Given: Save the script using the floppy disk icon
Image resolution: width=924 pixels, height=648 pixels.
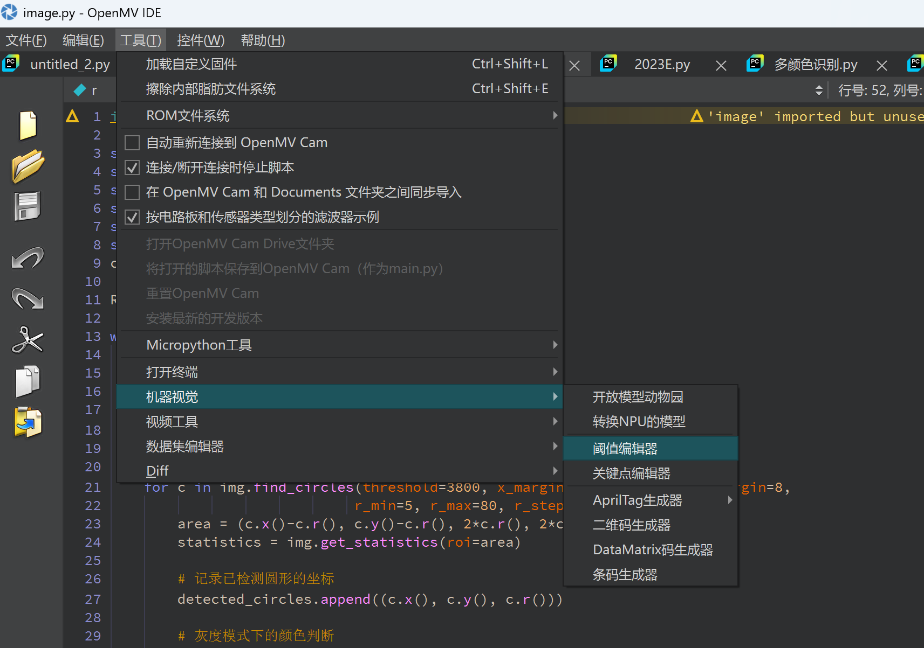Looking at the screenshot, I should [28, 206].
